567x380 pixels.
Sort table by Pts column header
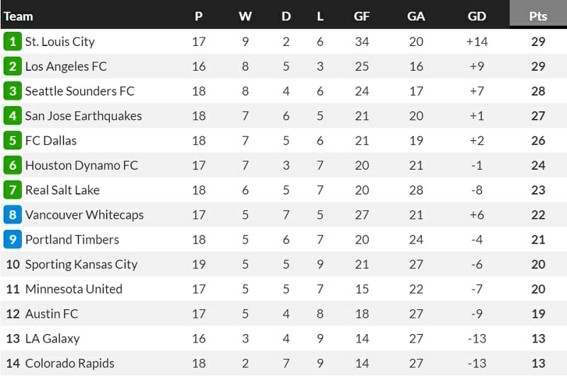click(538, 16)
